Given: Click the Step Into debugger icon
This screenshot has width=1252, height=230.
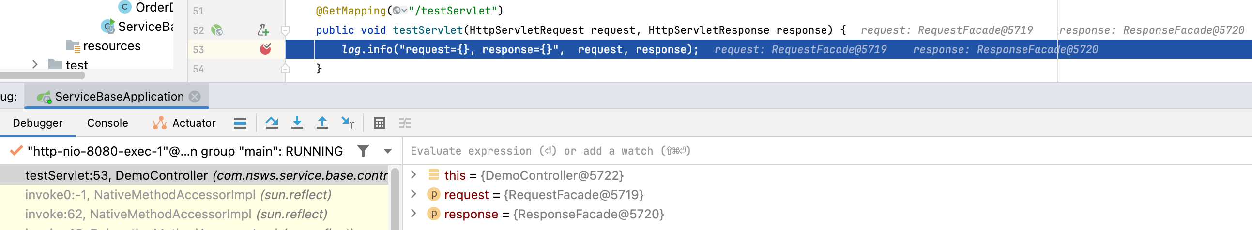Looking at the screenshot, I should coord(297,123).
